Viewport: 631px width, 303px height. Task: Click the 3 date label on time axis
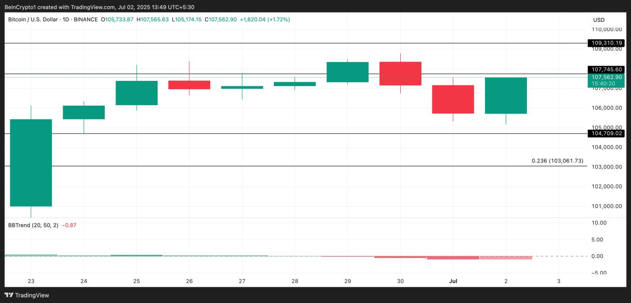point(558,281)
